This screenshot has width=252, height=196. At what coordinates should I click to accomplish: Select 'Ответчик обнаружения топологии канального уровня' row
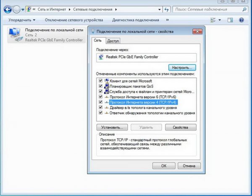tap(152, 113)
